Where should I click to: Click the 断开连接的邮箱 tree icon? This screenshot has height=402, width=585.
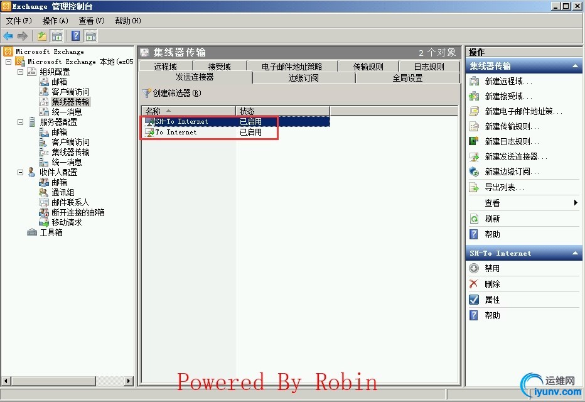(x=44, y=212)
